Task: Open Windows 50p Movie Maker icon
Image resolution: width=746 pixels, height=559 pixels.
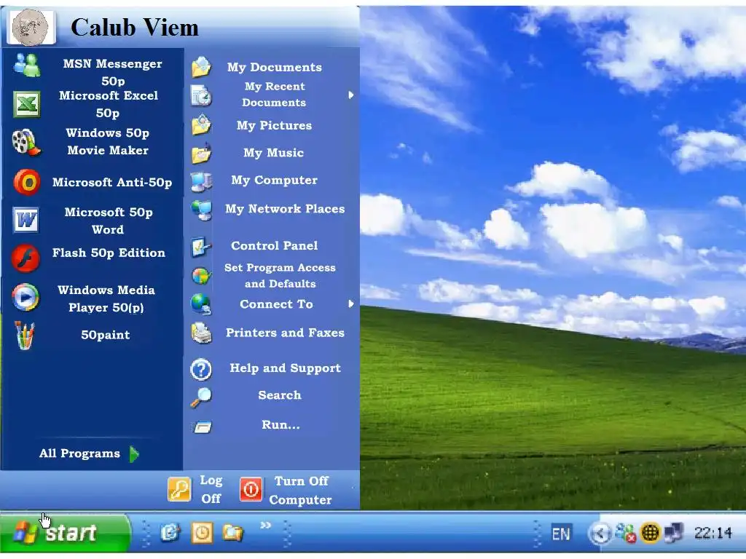Action: click(26, 142)
